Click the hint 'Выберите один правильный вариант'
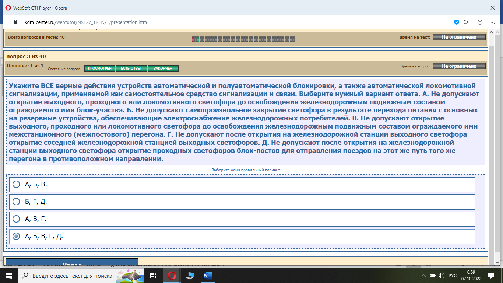Screen dimensions: 503x283 (246, 170)
